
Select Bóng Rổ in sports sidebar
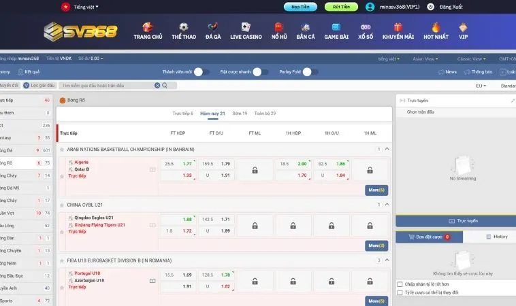coord(26,163)
